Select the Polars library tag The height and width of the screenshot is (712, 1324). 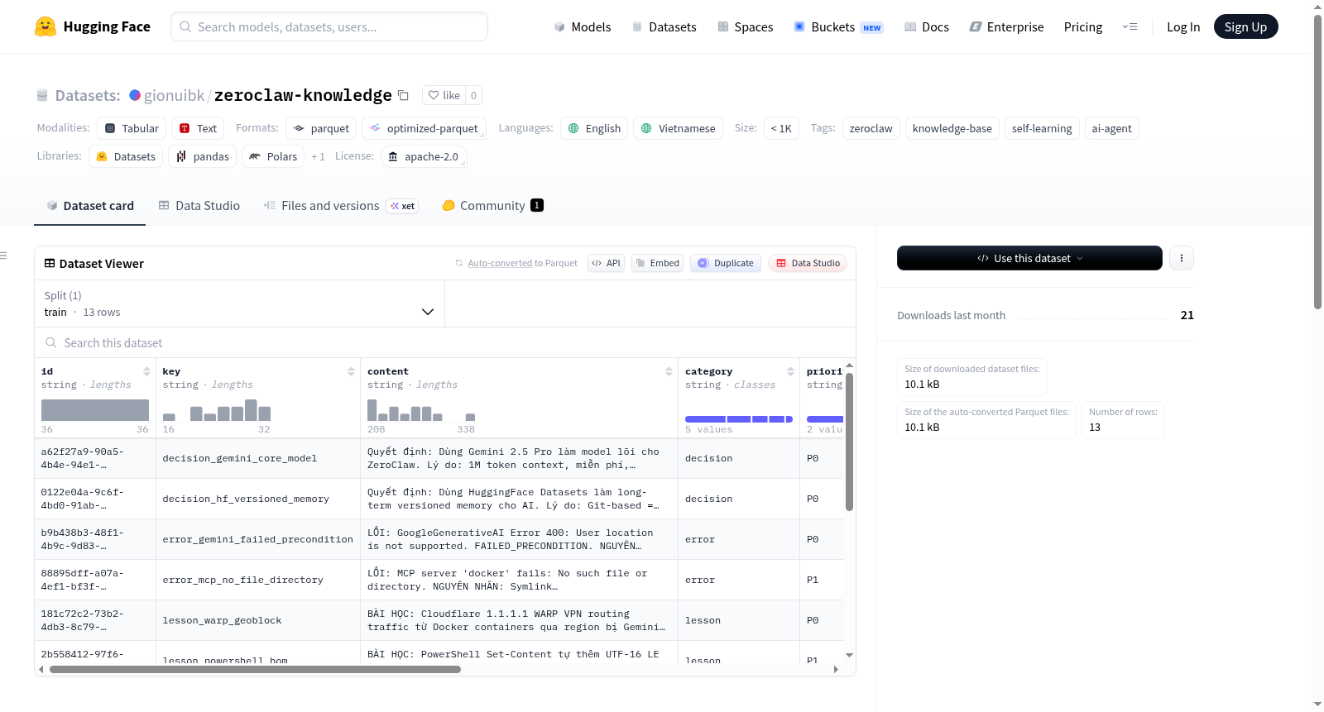pos(273,156)
